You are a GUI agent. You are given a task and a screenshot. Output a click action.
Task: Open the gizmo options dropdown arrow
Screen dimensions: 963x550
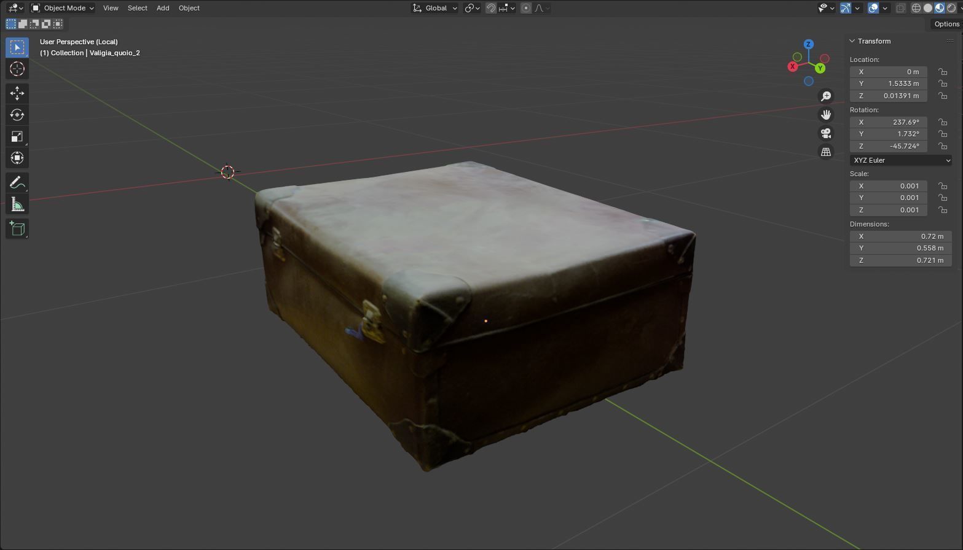click(x=857, y=8)
